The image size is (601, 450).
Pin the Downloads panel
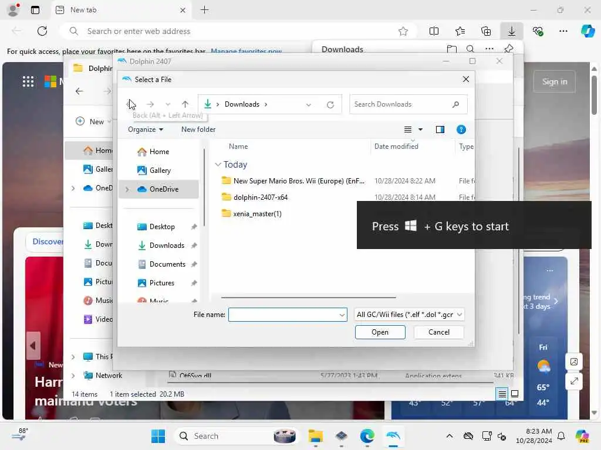(x=509, y=49)
